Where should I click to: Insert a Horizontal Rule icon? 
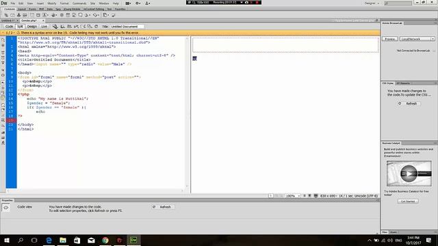tap(25, 15)
